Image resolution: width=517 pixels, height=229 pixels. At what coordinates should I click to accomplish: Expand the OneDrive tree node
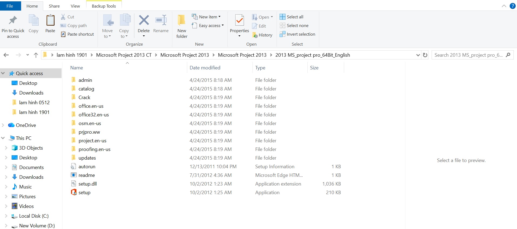pyautogui.click(x=3, y=125)
